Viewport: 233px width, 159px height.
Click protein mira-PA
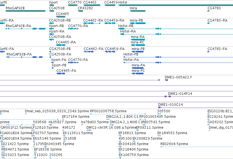[x=138, y=68]
